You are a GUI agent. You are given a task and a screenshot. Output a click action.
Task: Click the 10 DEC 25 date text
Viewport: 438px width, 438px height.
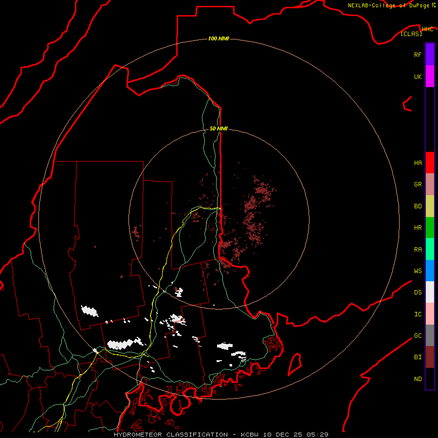[x=283, y=435]
